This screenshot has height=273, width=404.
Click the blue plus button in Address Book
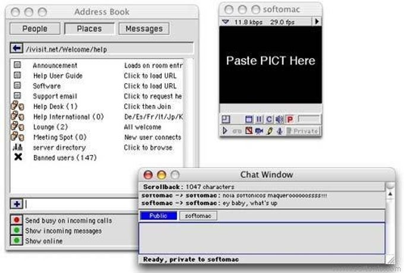[17, 204]
